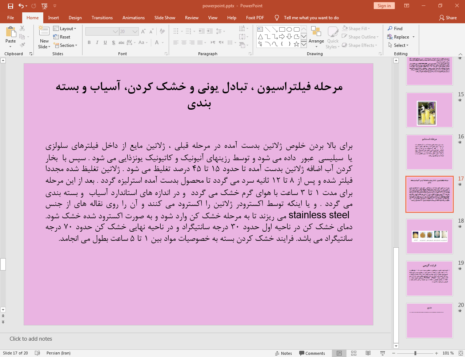Image resolution: width=465 pixels, height=357 pixels.
Task: Zoom out using minus button
Action: tap(393, 353)
